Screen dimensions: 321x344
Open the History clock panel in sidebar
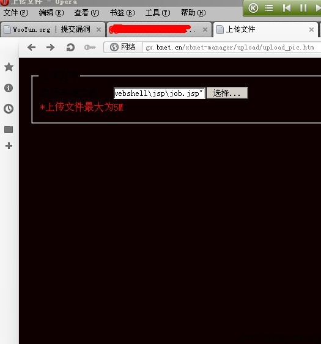click(x=9, y=109)
